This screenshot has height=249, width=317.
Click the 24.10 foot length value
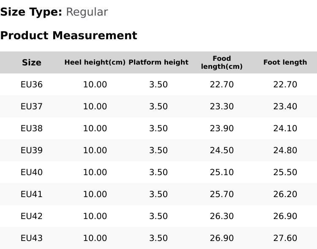tap(285, 128)
